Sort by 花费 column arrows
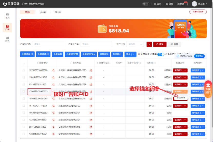Viewport: 213px width, 142px height. point(155,63)
